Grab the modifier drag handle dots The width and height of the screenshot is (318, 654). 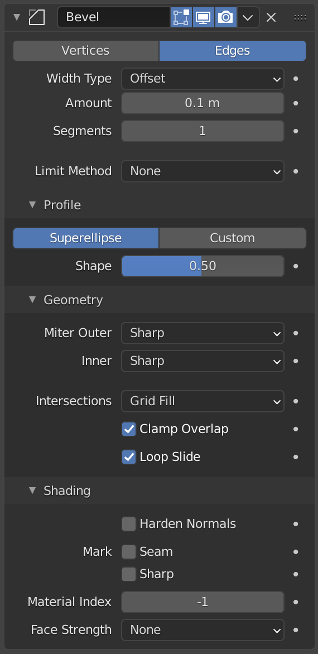300,17
